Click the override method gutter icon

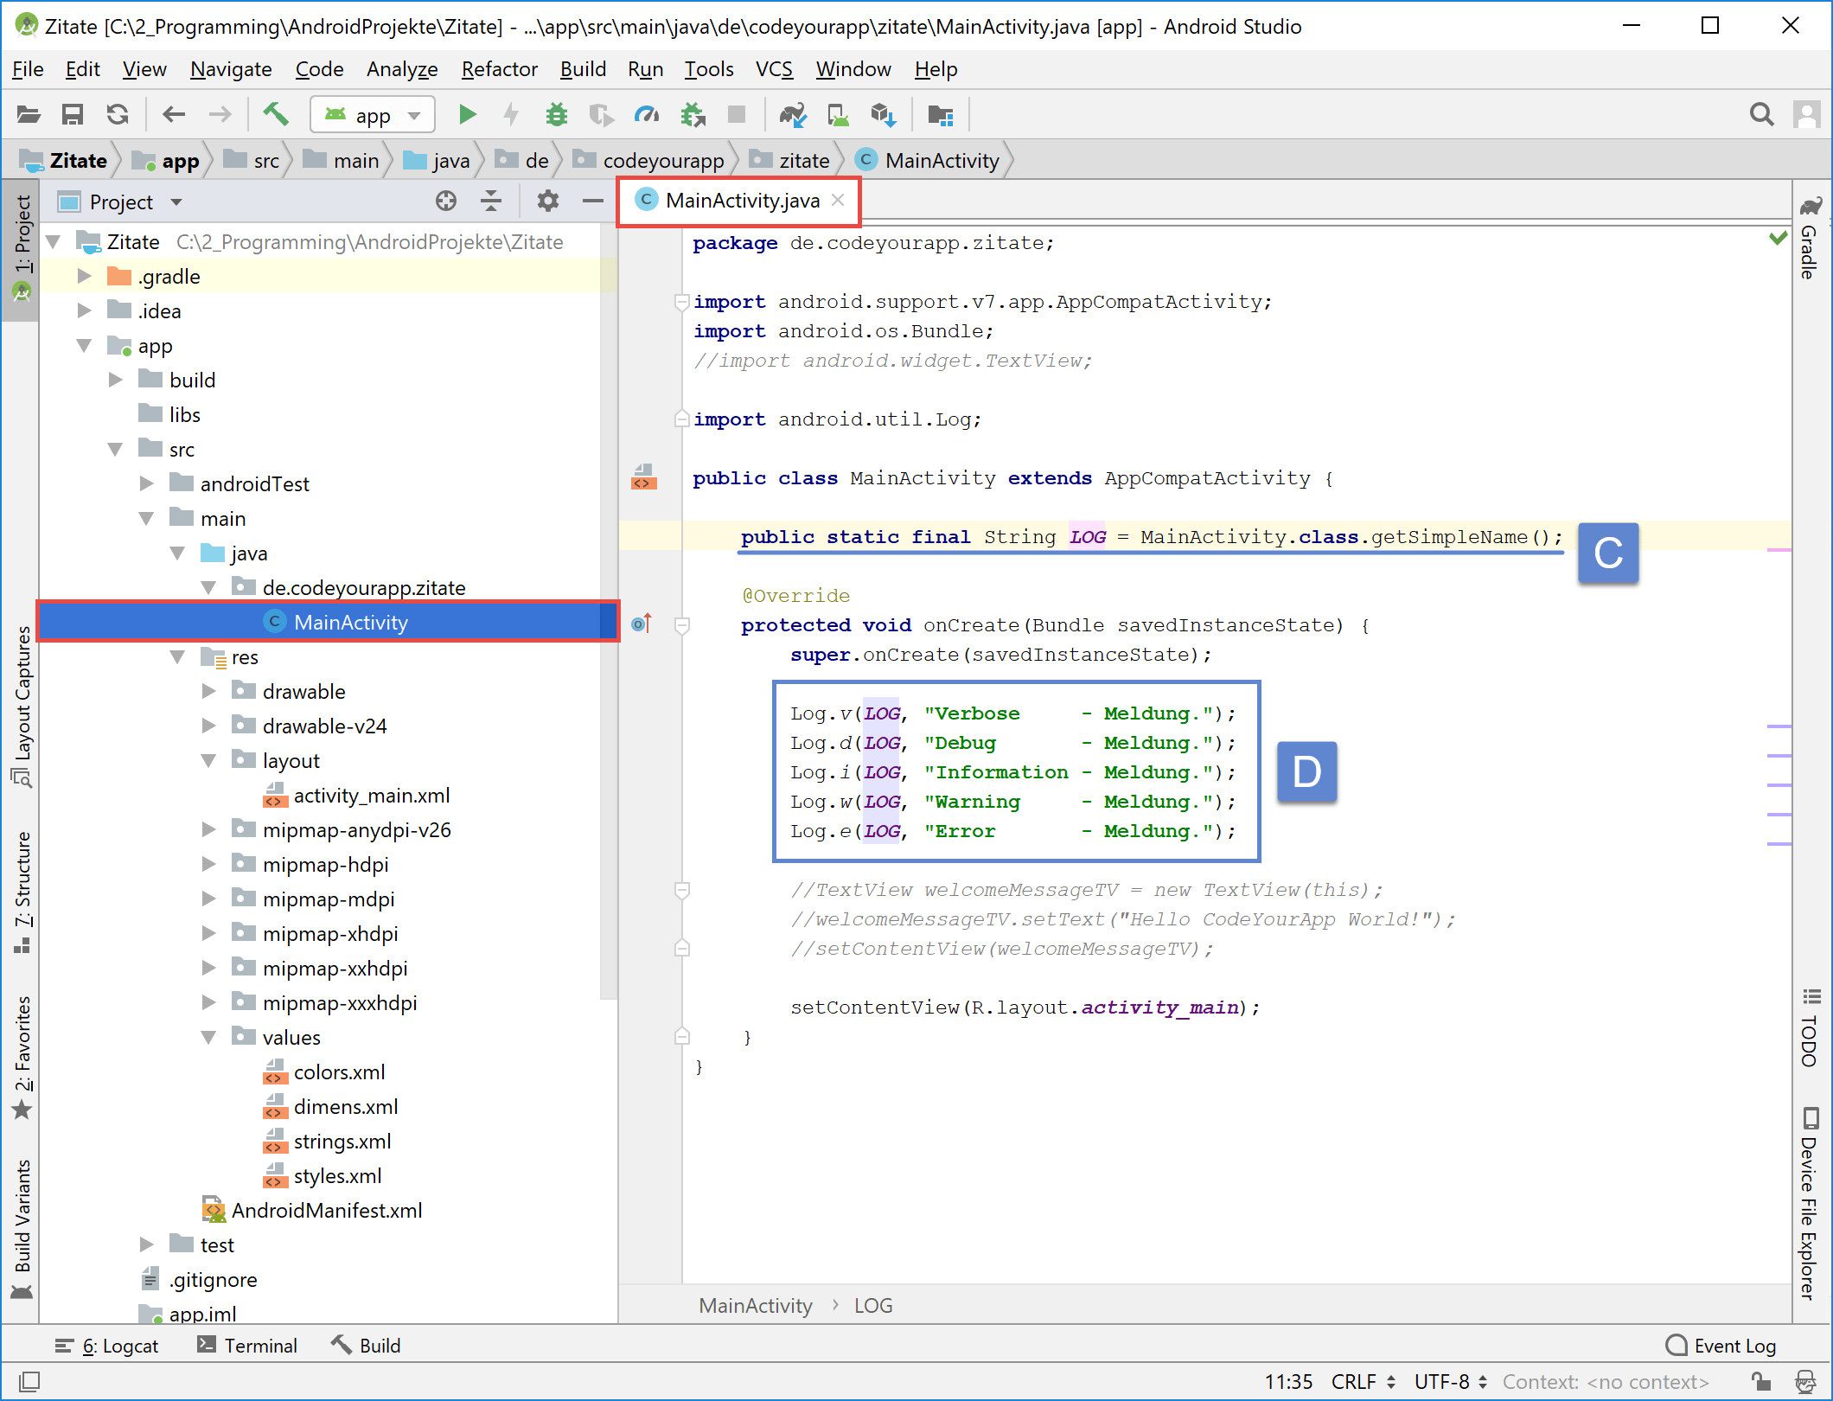tap(641, 624)
